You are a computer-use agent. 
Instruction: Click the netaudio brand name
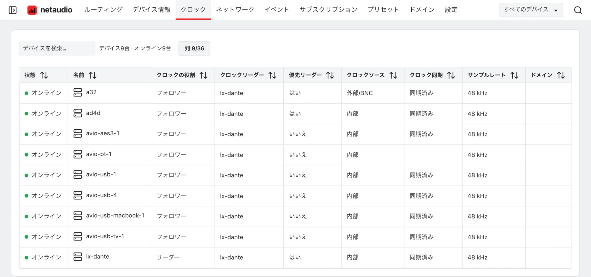tap(56, 10)
